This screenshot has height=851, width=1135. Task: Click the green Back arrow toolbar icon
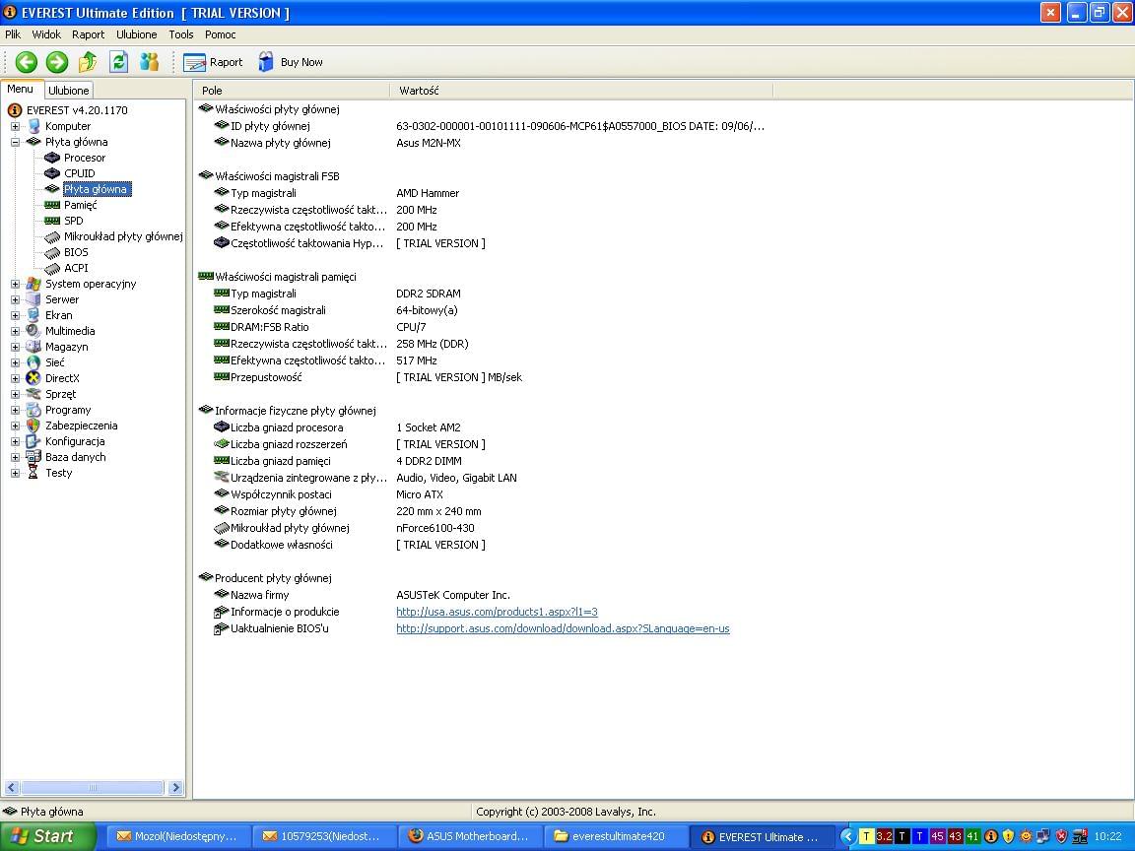click(27, 62)
